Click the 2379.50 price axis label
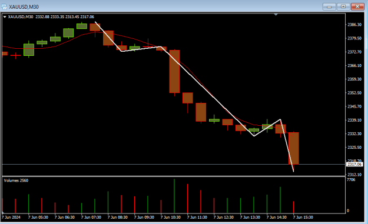 pyautogui.click(x=354, y=38)
